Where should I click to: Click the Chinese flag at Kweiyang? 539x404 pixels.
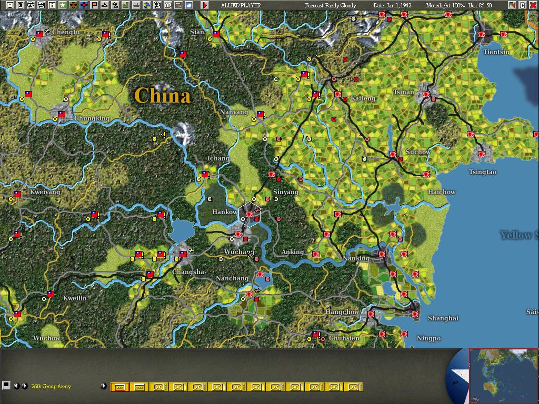17,194
